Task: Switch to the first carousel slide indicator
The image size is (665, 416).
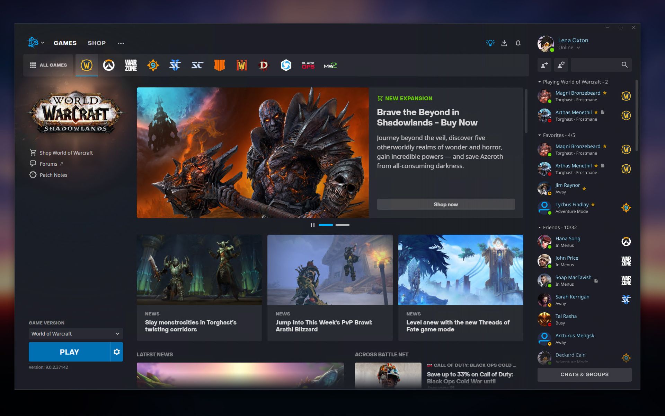Action: click(326, 225)
